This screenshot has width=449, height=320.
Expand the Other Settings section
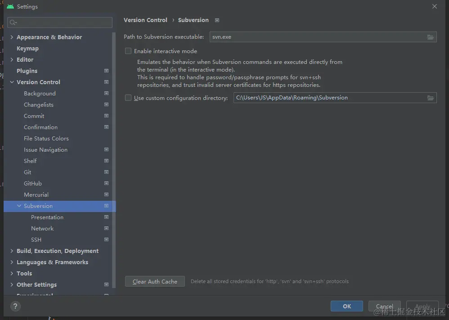12,284
